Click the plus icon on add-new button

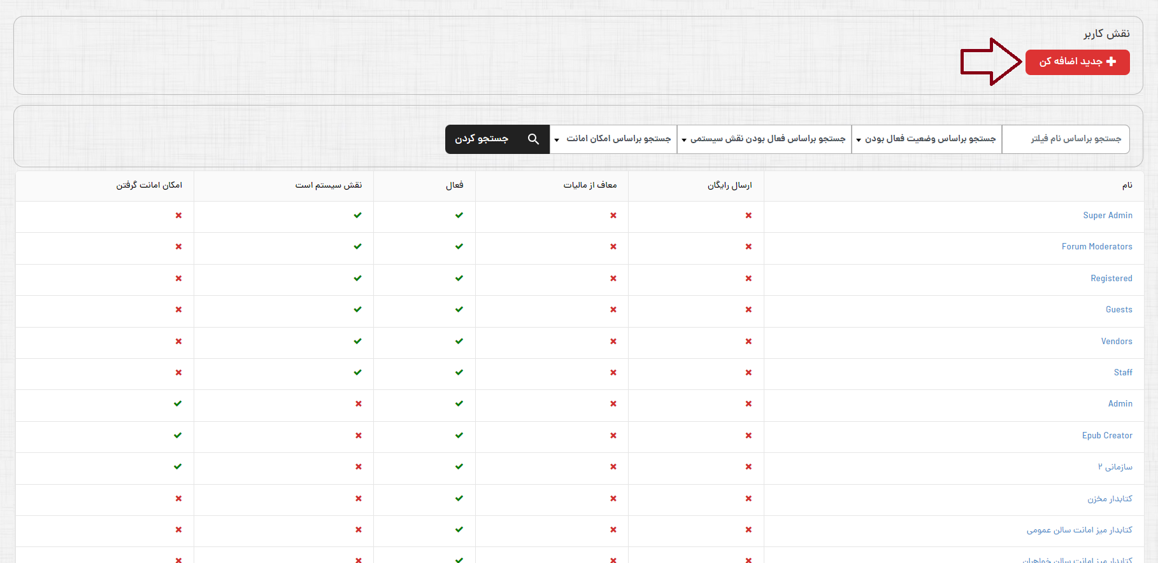(1111, 62)
